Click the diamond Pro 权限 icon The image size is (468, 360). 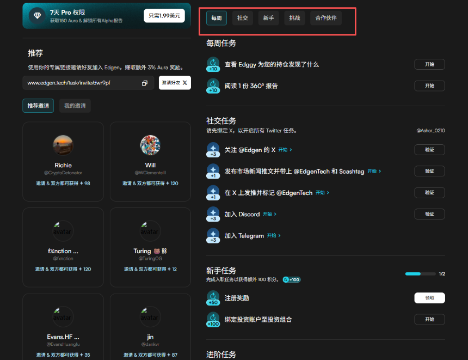coord(36,15)
